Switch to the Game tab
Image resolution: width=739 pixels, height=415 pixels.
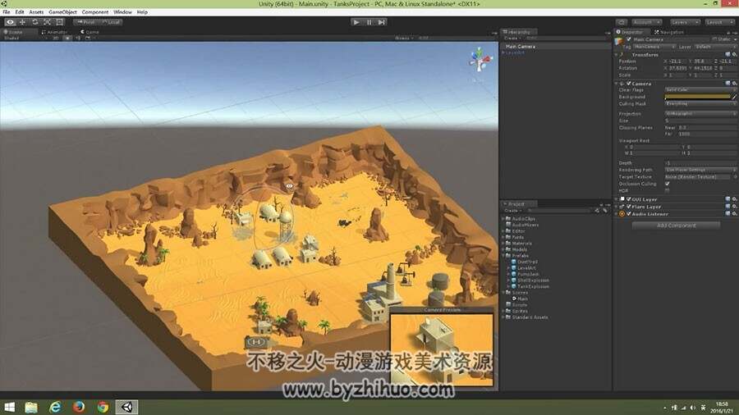[x=90, y=32]
